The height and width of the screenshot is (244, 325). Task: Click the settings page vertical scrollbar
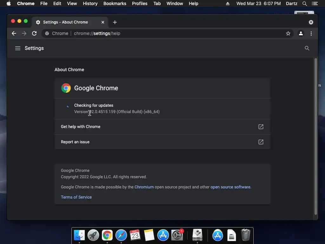coord(316,136)
